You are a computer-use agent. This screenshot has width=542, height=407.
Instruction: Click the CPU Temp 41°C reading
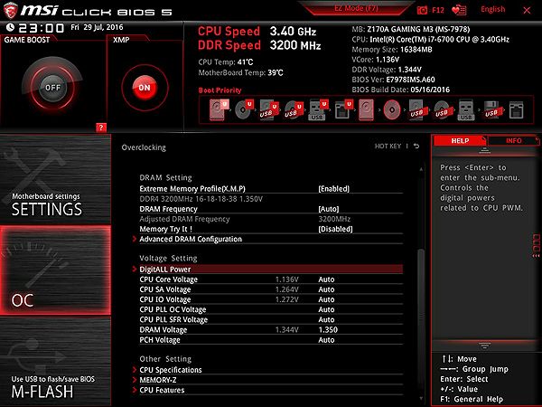[x=226, y=62]
